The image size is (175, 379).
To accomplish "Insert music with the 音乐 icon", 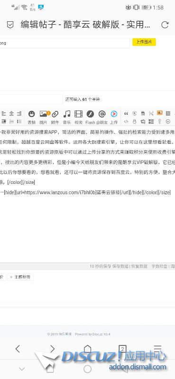I will coord(67,117).
